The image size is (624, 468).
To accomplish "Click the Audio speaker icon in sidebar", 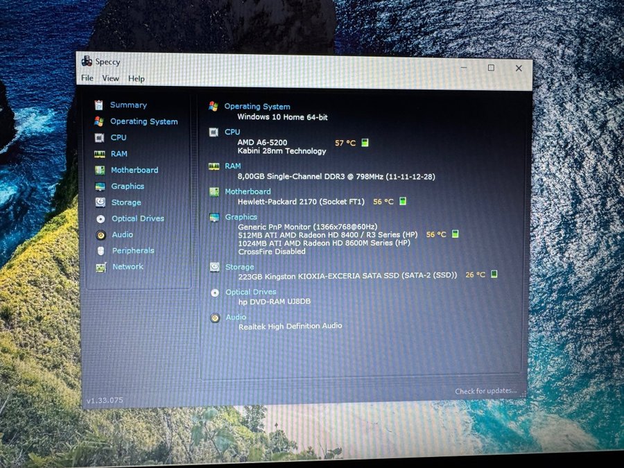I will 101,235.
